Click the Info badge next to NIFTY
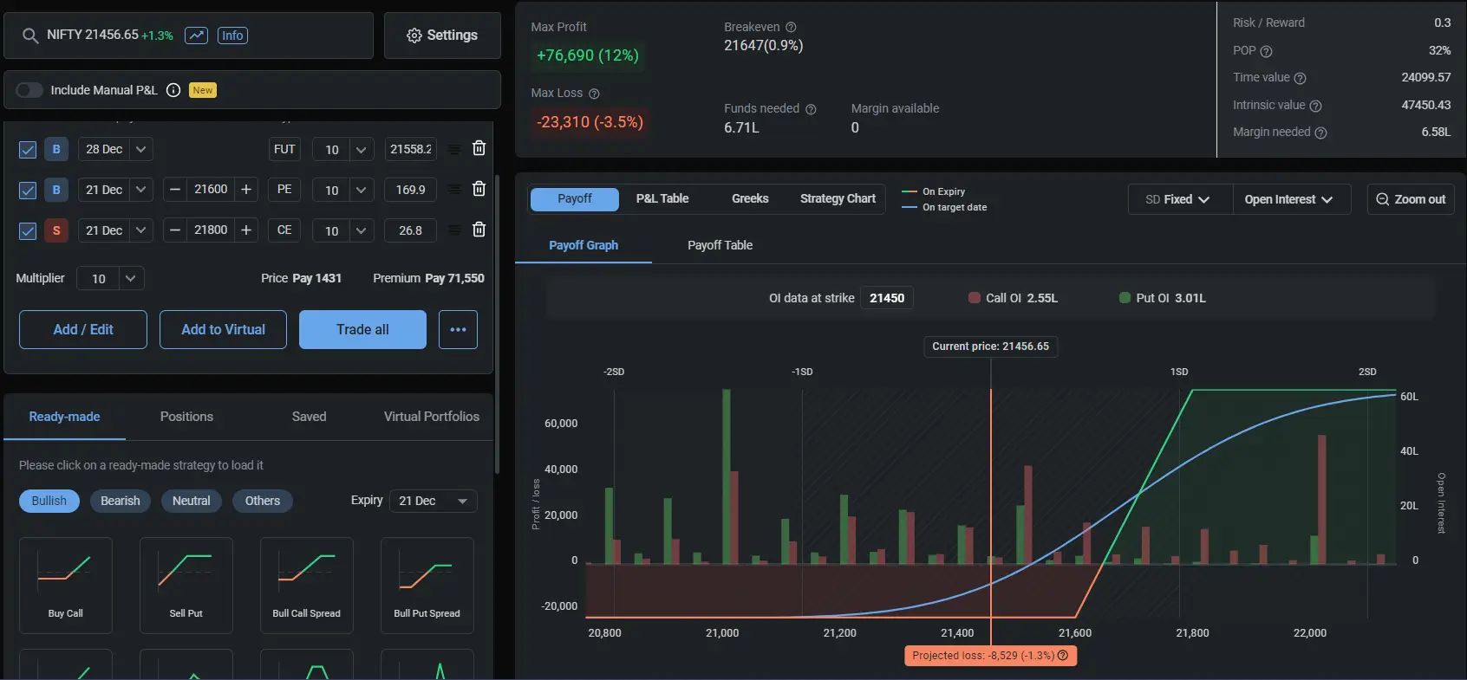 click(232, 36)
